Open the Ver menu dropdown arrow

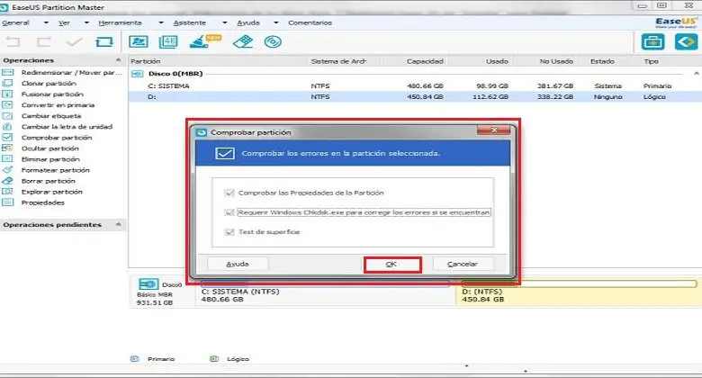86,22
